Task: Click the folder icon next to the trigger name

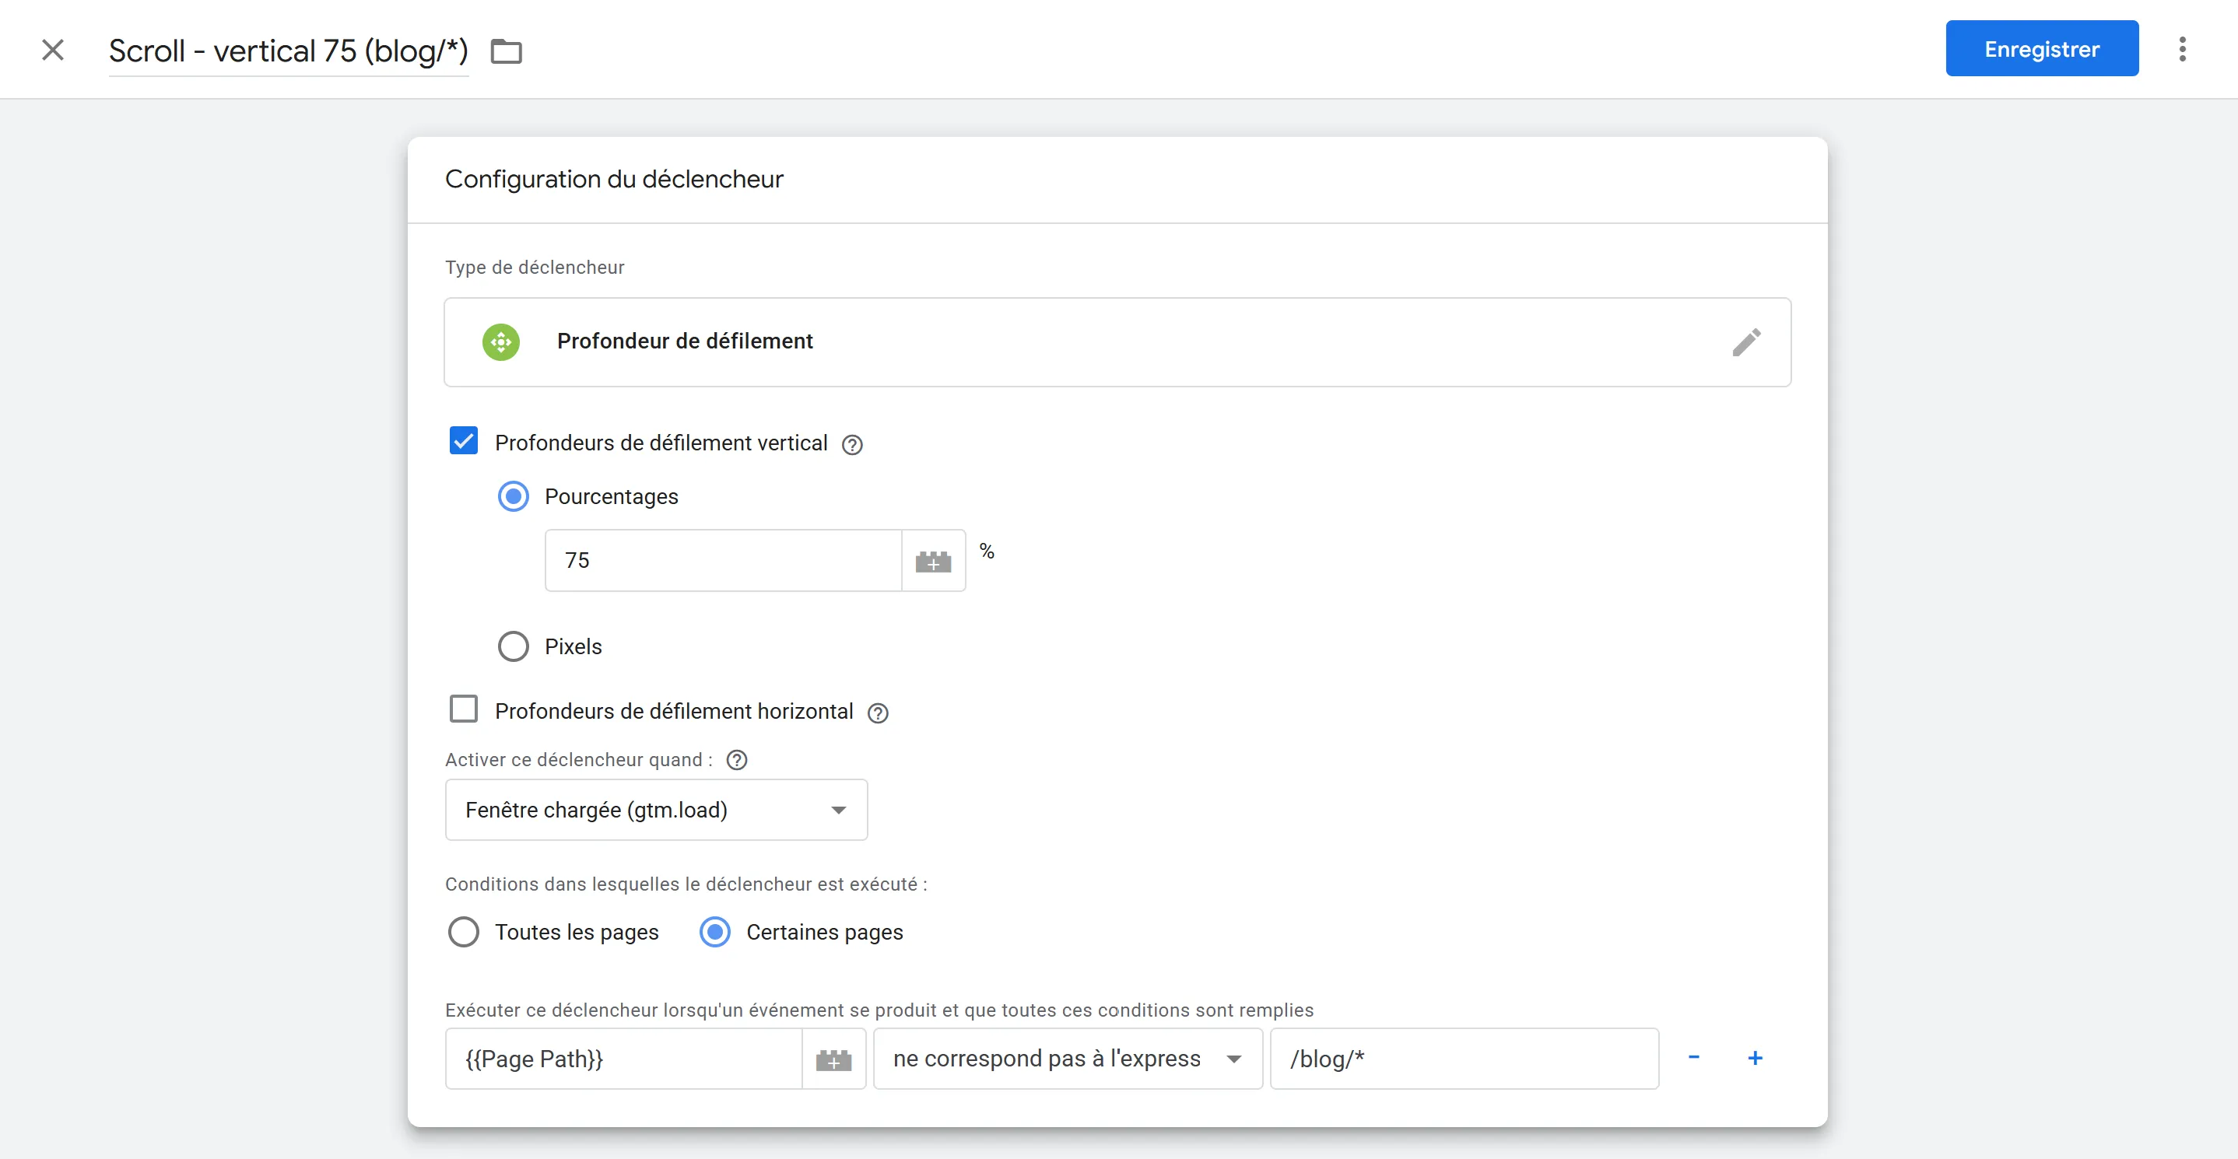Action: click(507, 51)
